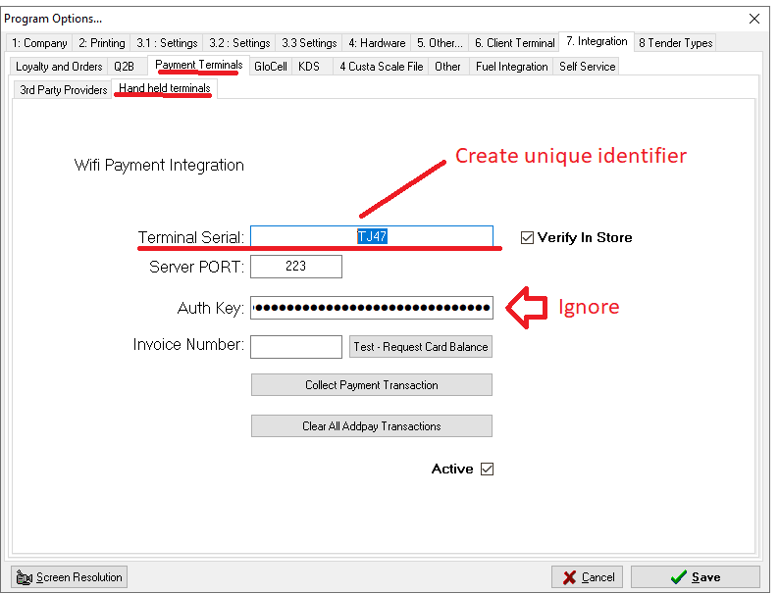Select the Fuel Integration tab
779x594 pixels.
click(x=511, y=67)
